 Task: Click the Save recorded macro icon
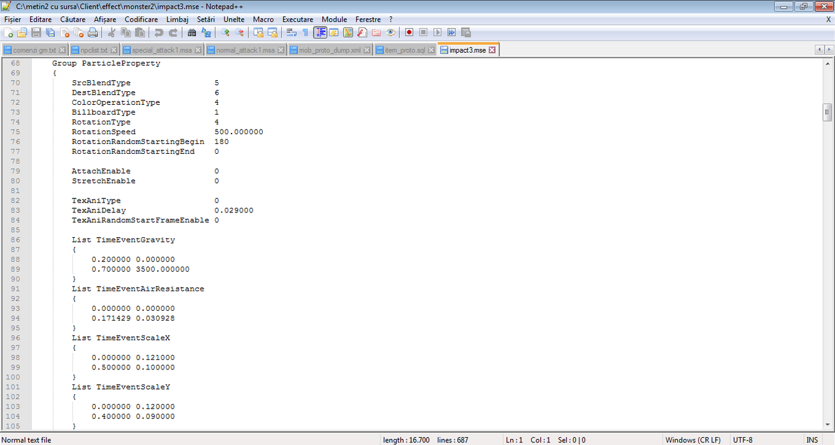point(466,33)
